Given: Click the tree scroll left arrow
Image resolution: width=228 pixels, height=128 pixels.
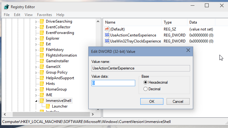Looking at the screenshot, I should pyautogui.click(x=5, y=114).
